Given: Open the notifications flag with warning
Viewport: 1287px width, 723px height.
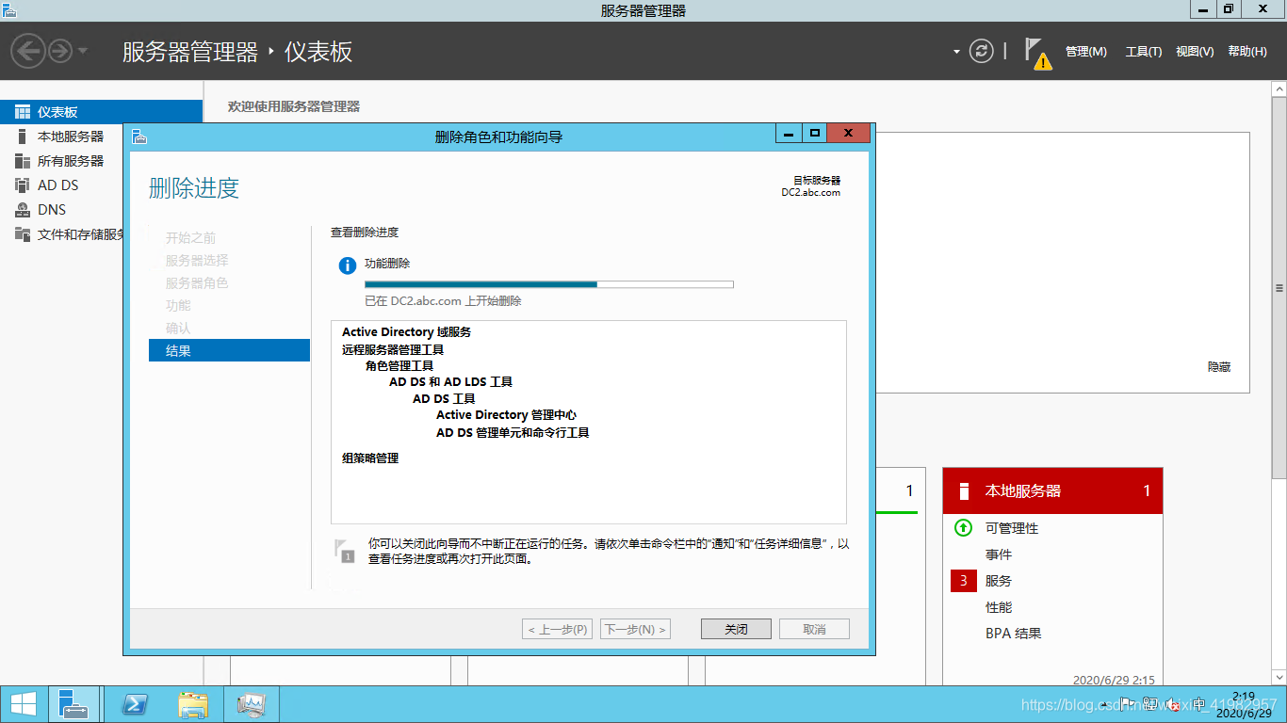Looking at the screenshot, I should (1037, 54).
